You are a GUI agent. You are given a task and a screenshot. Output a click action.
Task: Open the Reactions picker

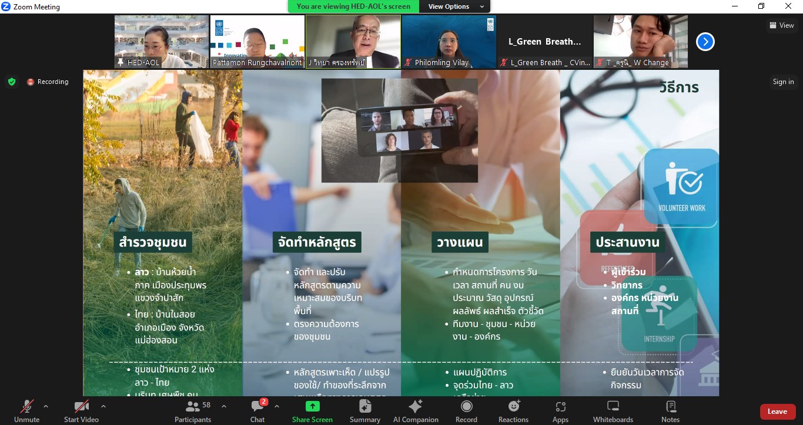pos(513,410)
